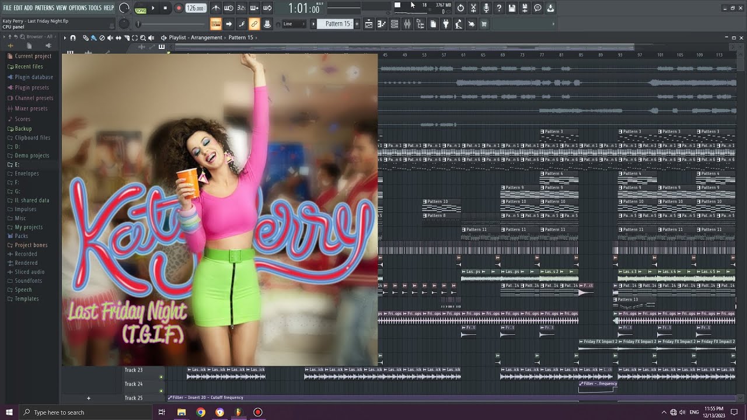
Task: Click the audio editor scissors icon
Action: (473, 8)
